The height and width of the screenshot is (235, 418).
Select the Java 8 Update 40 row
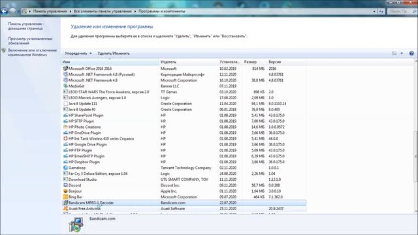[184, 110]
